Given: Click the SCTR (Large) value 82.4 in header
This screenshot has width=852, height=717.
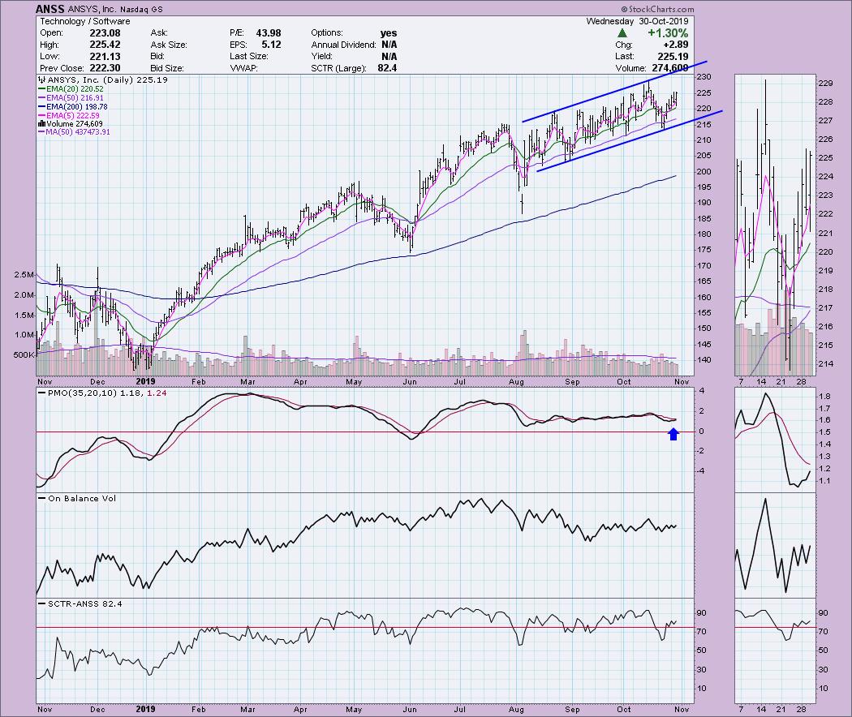Looking at the screenshot, I should point(387,68).
